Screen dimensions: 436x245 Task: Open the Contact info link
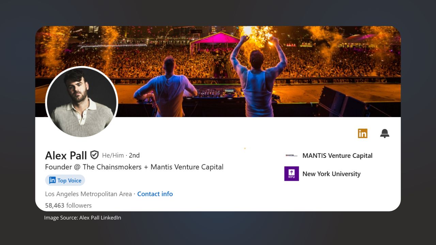click(155, 194)
